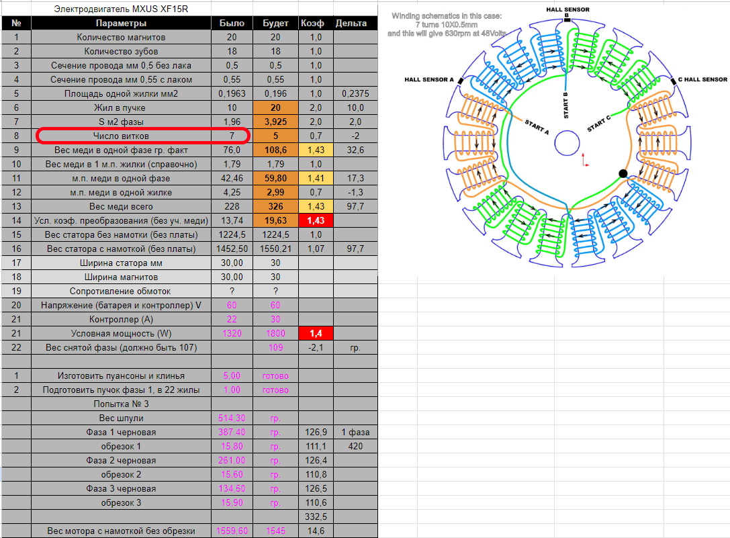Select the title cell "Электродвигатель MXUS XF15R"
The height and width of the screenshot is (538, 730).
tap(121, 9)
